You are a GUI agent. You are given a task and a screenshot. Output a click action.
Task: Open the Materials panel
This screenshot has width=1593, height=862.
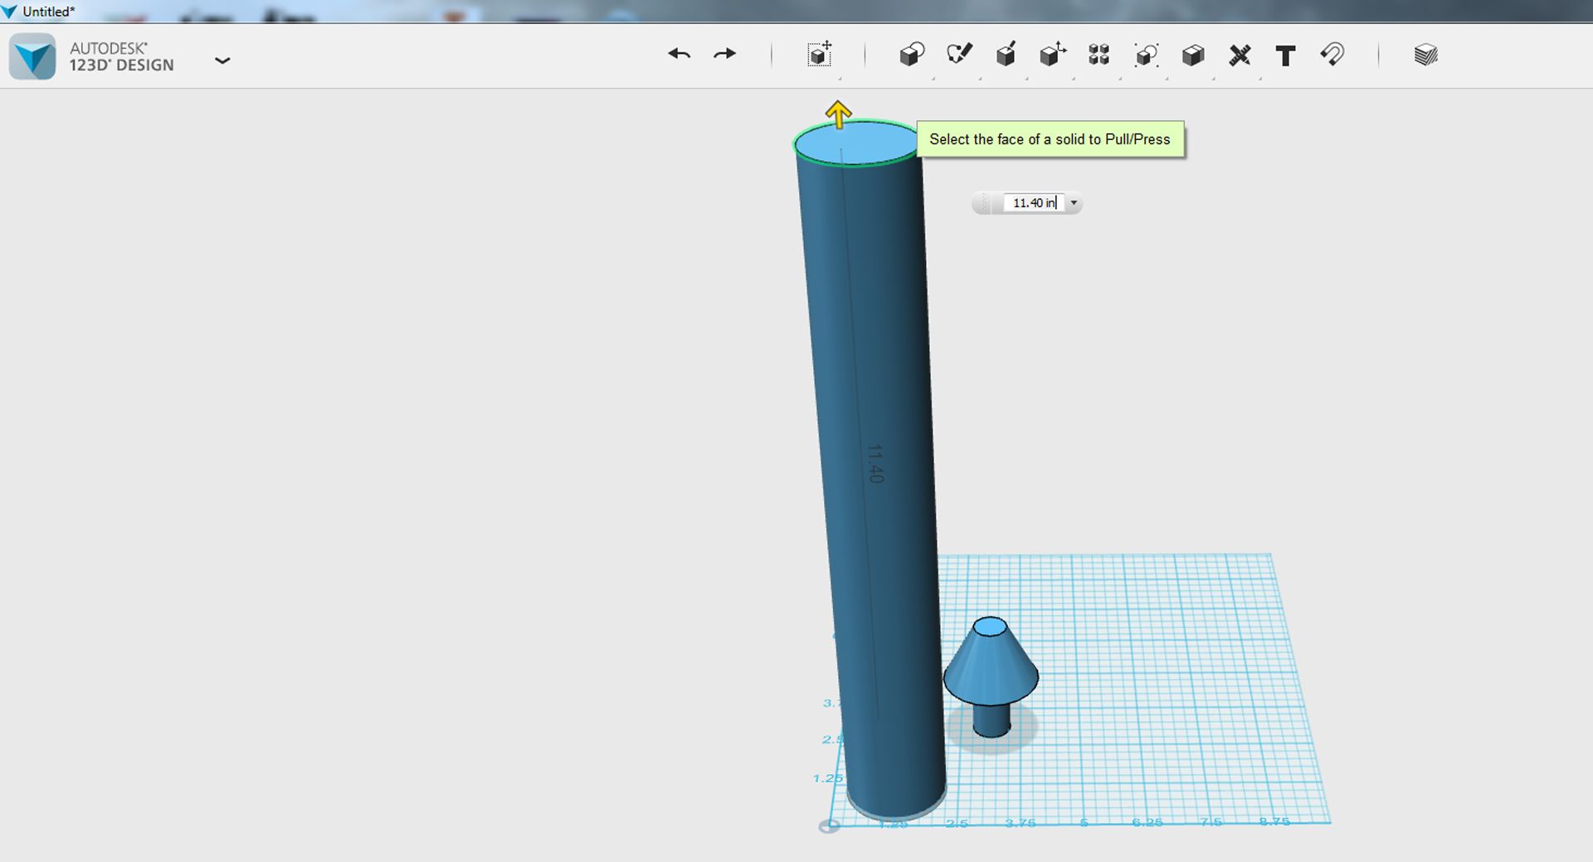tap(1425, 55)
